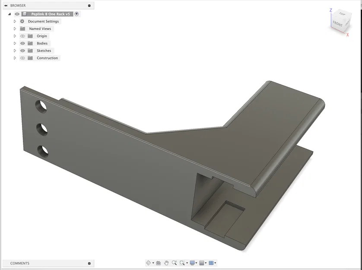Activate the Zoom tool

[x=174, y=263]
